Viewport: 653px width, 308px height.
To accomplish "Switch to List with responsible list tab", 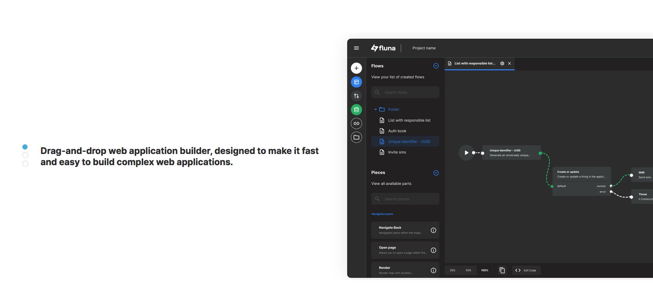I will (x=474, y=64).
